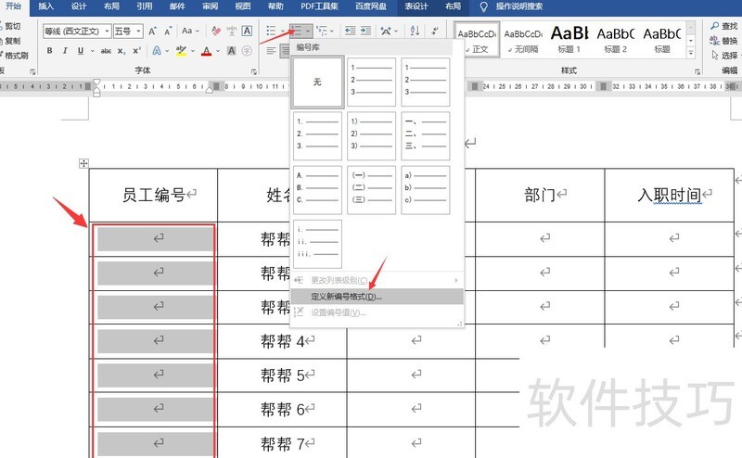Image resolution: width=742 pixels, height=458 pixels.
Task: Apply character border A icon
Action: [x=247, y=32]
